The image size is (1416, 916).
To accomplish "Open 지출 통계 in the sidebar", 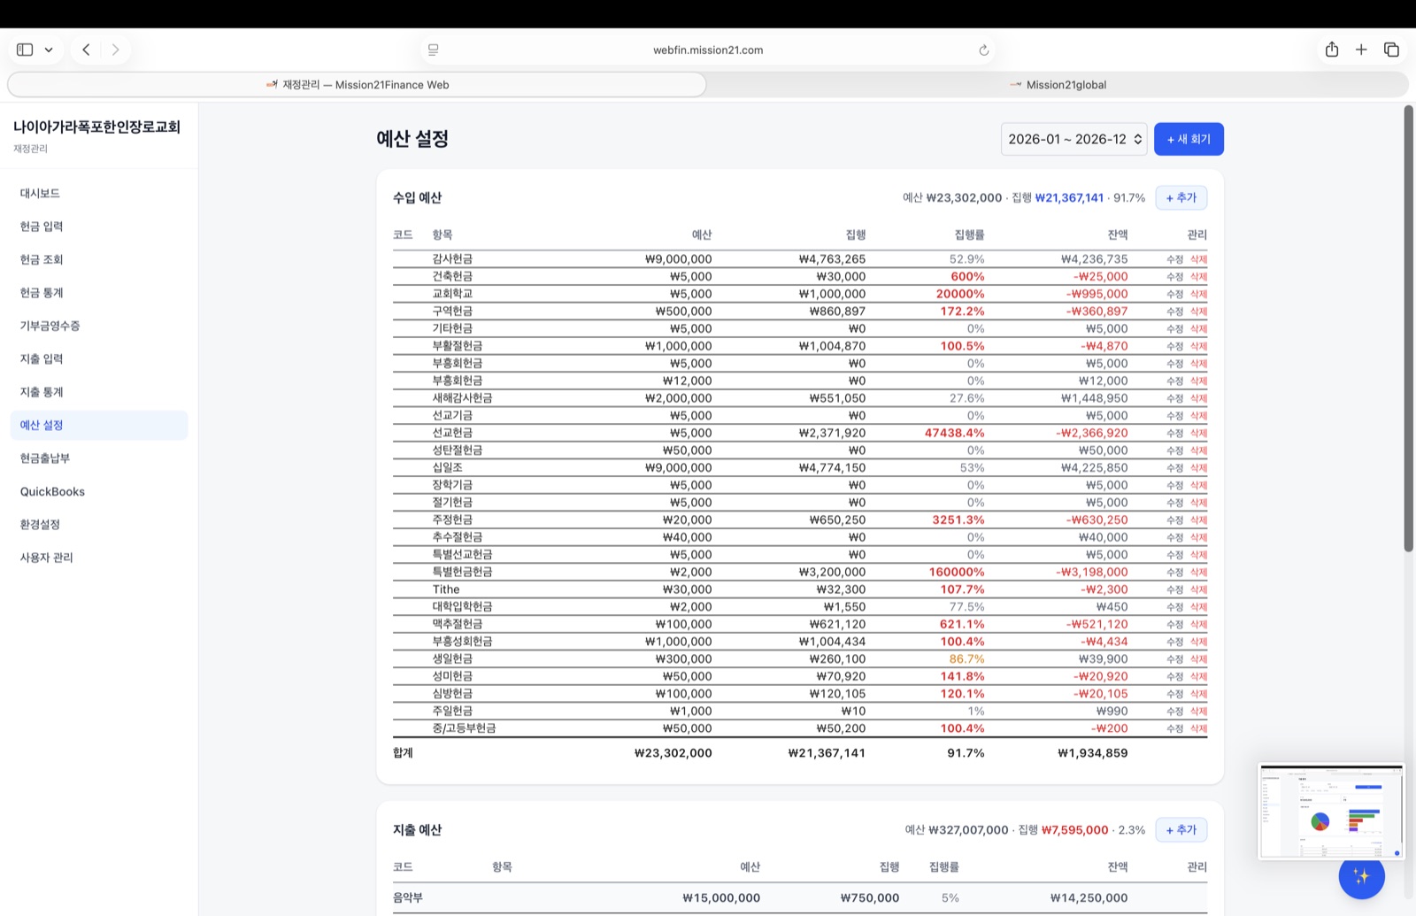I will pyautogui.click(x=99, y=392).
